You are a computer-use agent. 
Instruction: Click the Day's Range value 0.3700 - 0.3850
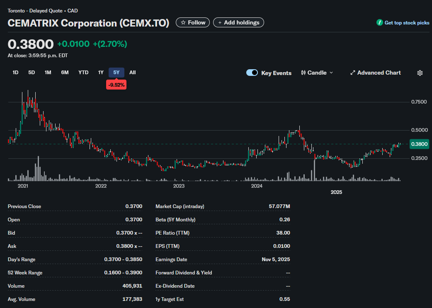tap(123, 259)
